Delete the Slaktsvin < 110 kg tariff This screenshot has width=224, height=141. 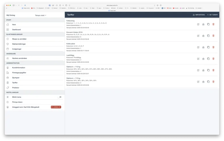coord(213,70)
